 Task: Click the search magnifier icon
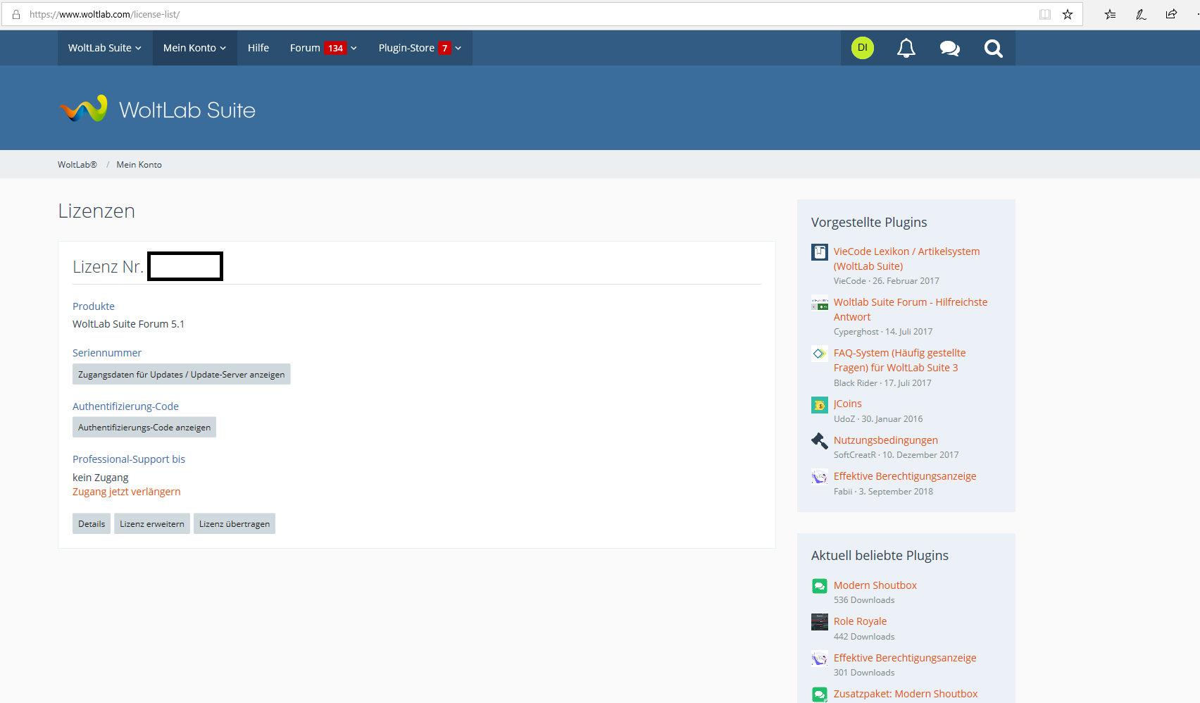tap(993, 48)
